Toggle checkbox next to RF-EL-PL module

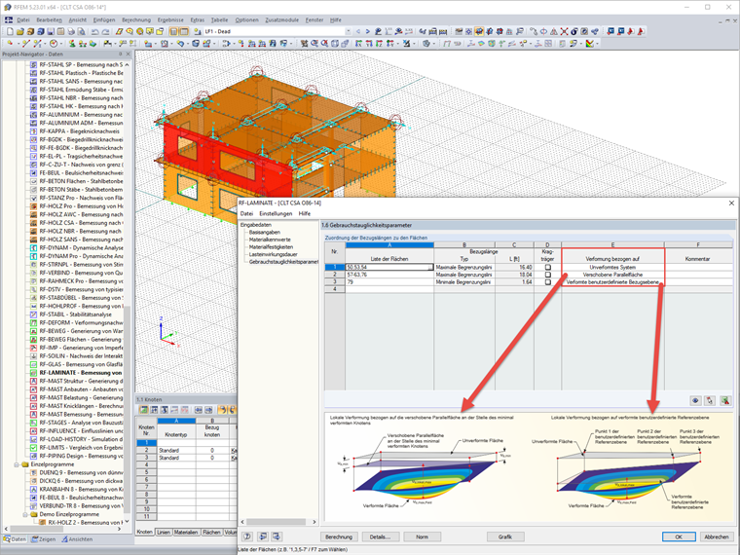pos(33,156)
